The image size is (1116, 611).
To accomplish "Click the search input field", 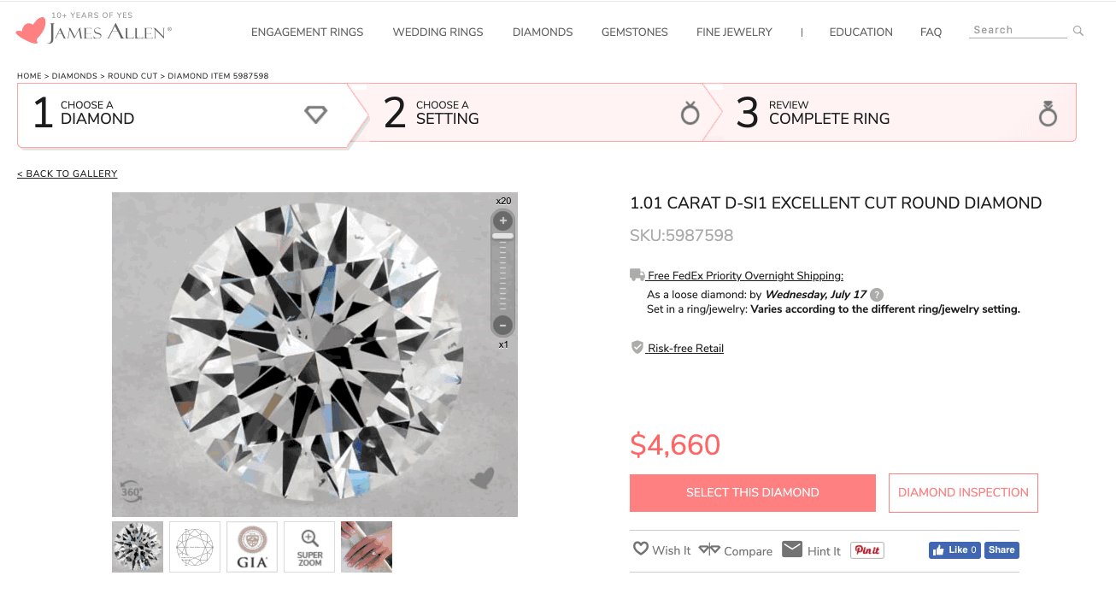I will [x=1017, y=30].
